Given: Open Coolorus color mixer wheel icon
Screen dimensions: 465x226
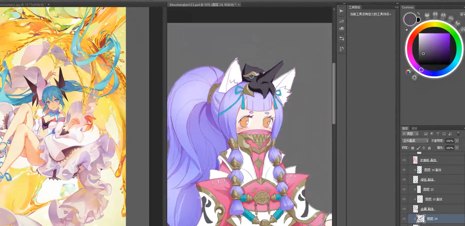Looking at the screenshot, I should (x=408, y=72).
